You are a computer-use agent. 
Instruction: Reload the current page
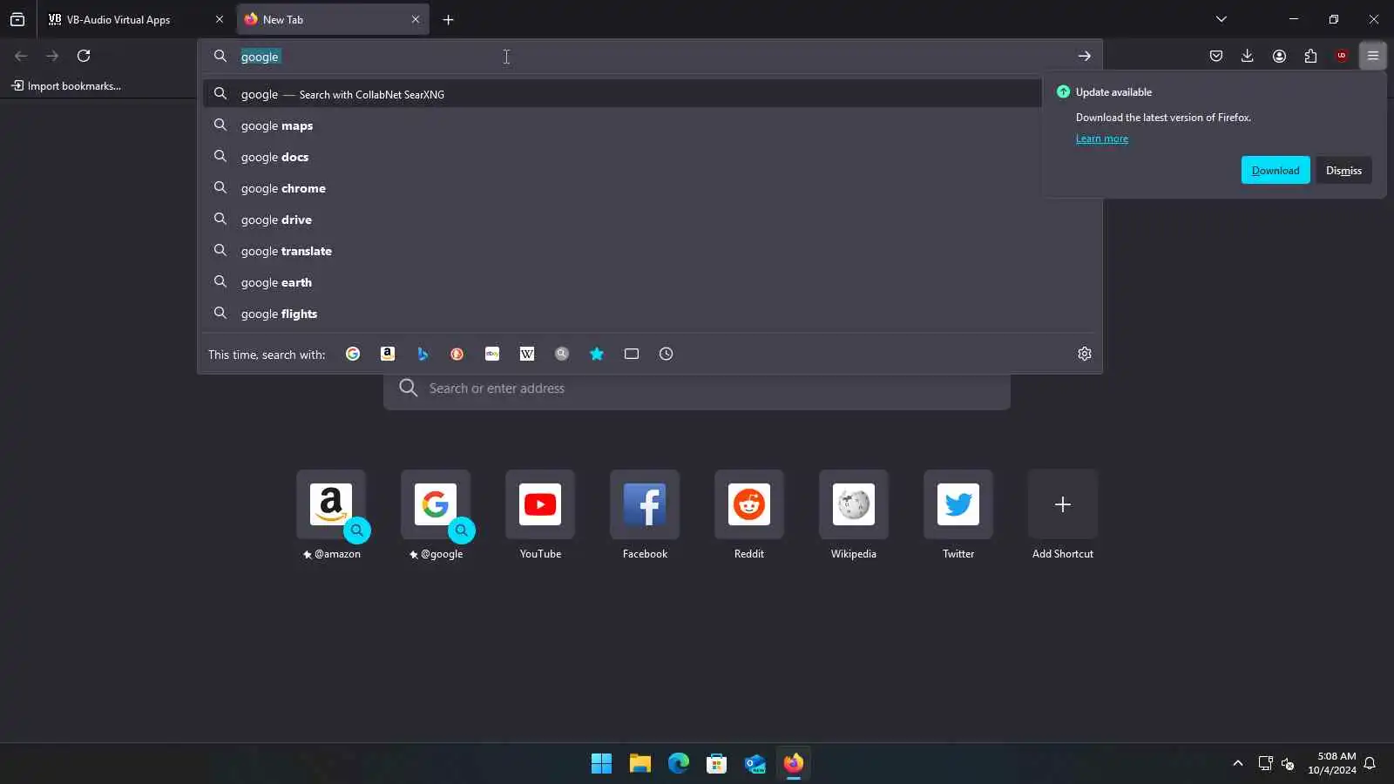pos(84,56)
